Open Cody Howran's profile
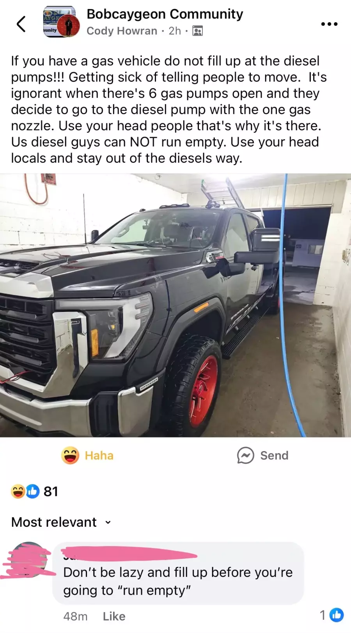351x633 pixels. click(122, 31)
